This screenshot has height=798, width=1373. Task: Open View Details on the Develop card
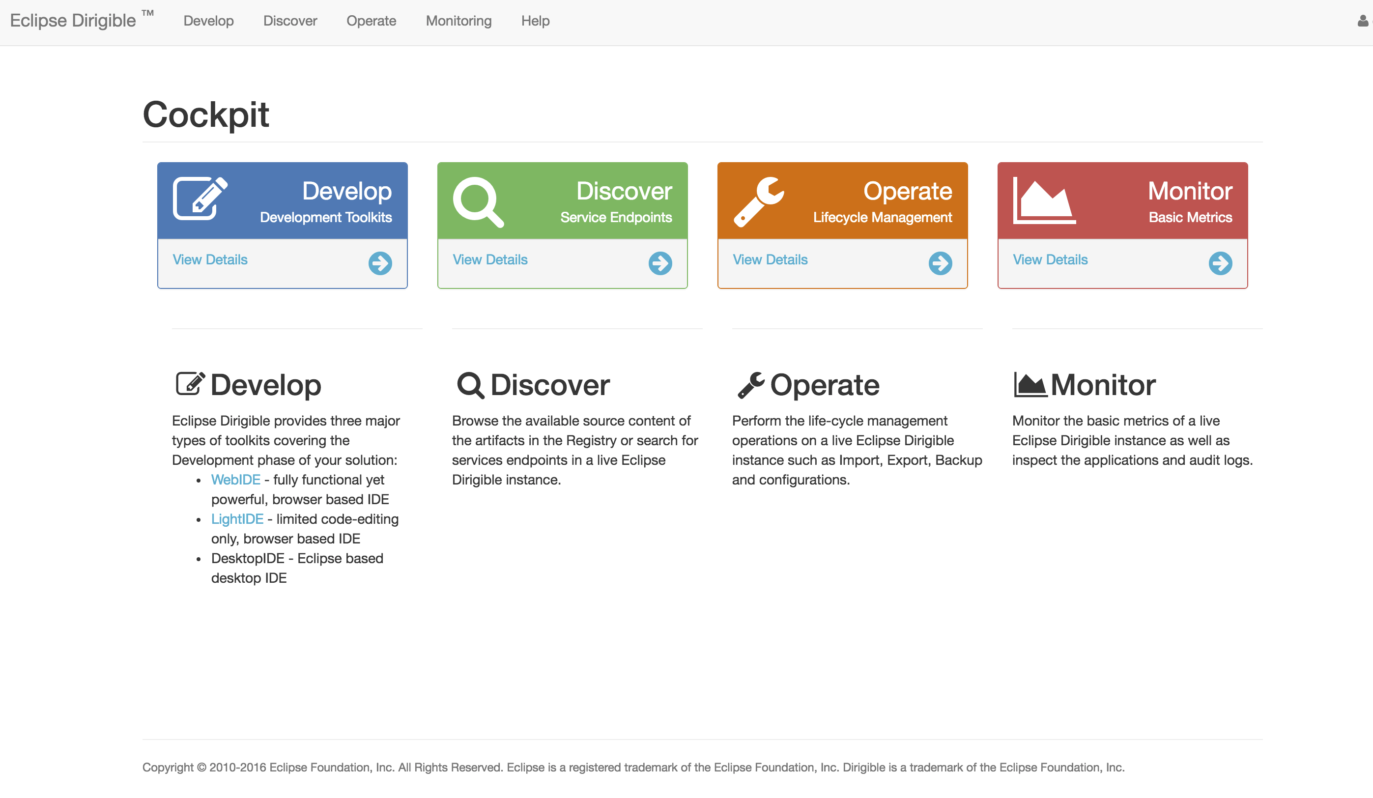210,259
